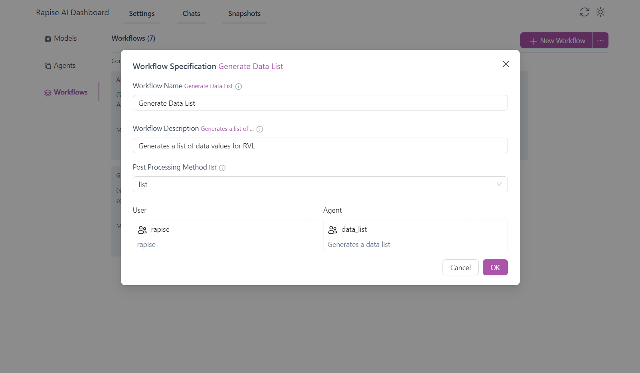This screenshot has width=640, height=373.
Task: Click the Models sidebar icon
Action: [48, 39]
